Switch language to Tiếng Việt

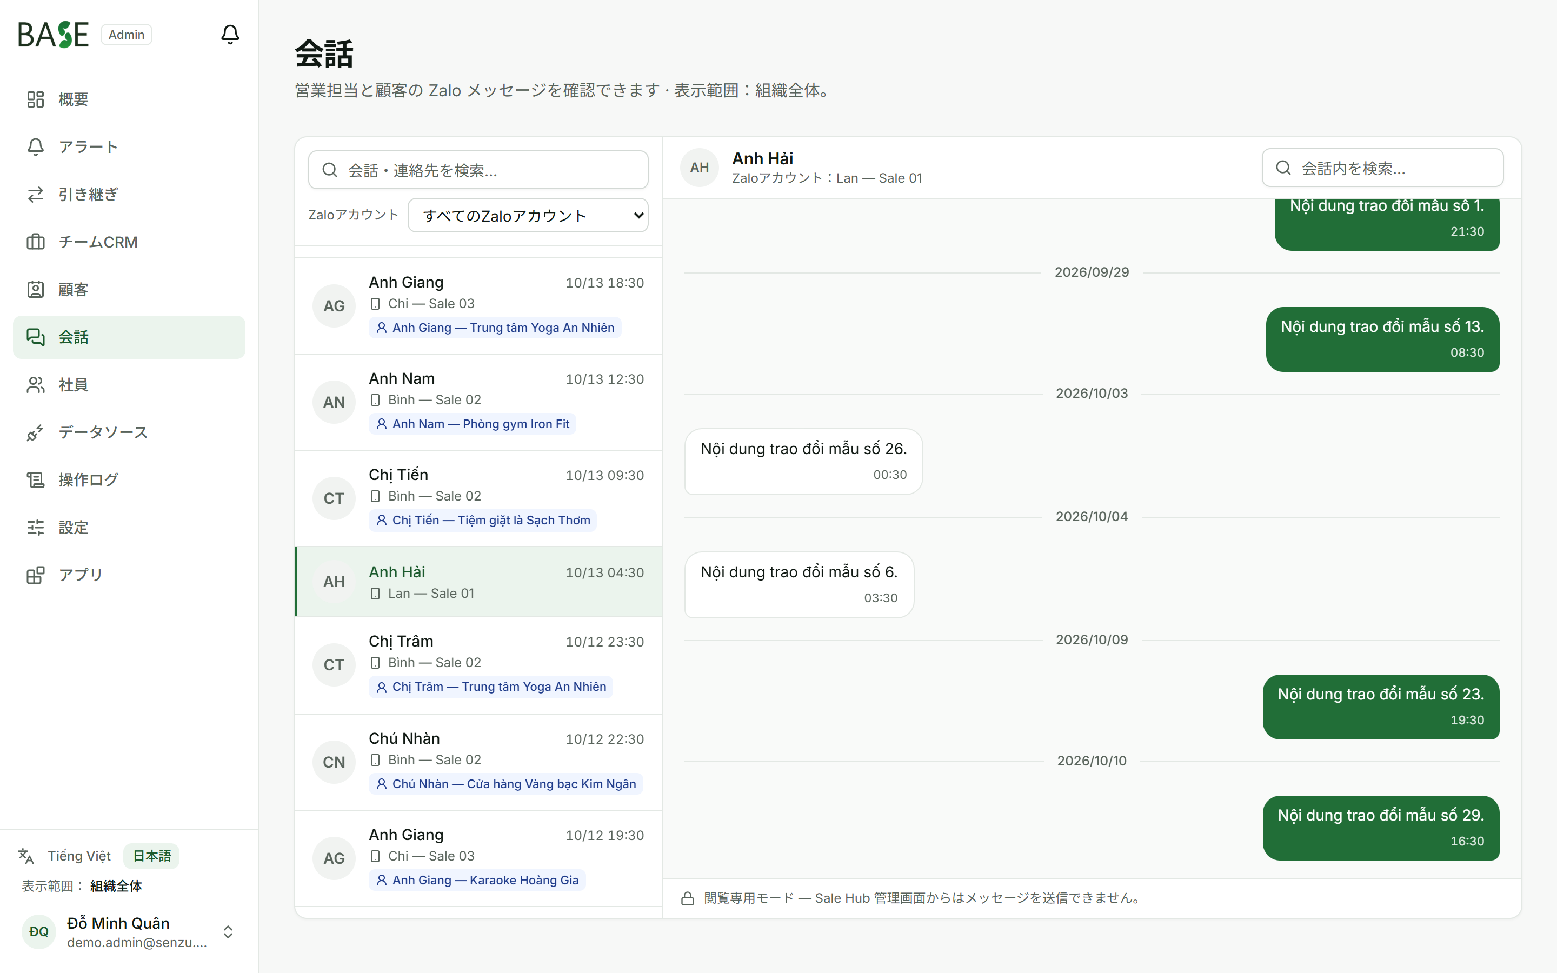tap(79, 856)
